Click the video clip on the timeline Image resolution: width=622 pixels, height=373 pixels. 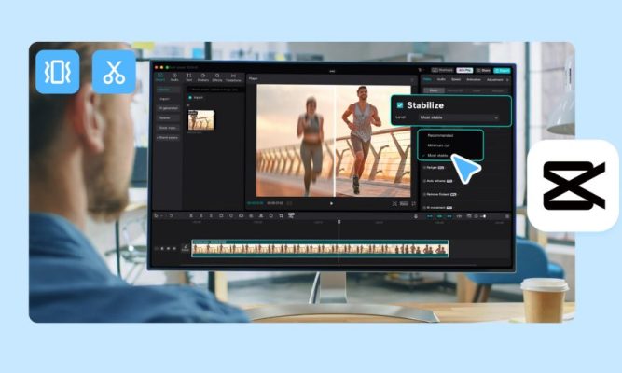[x=319, y=248]
